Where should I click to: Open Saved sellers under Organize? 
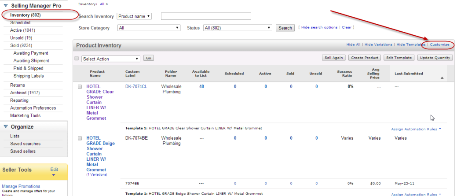coord(23,151)
